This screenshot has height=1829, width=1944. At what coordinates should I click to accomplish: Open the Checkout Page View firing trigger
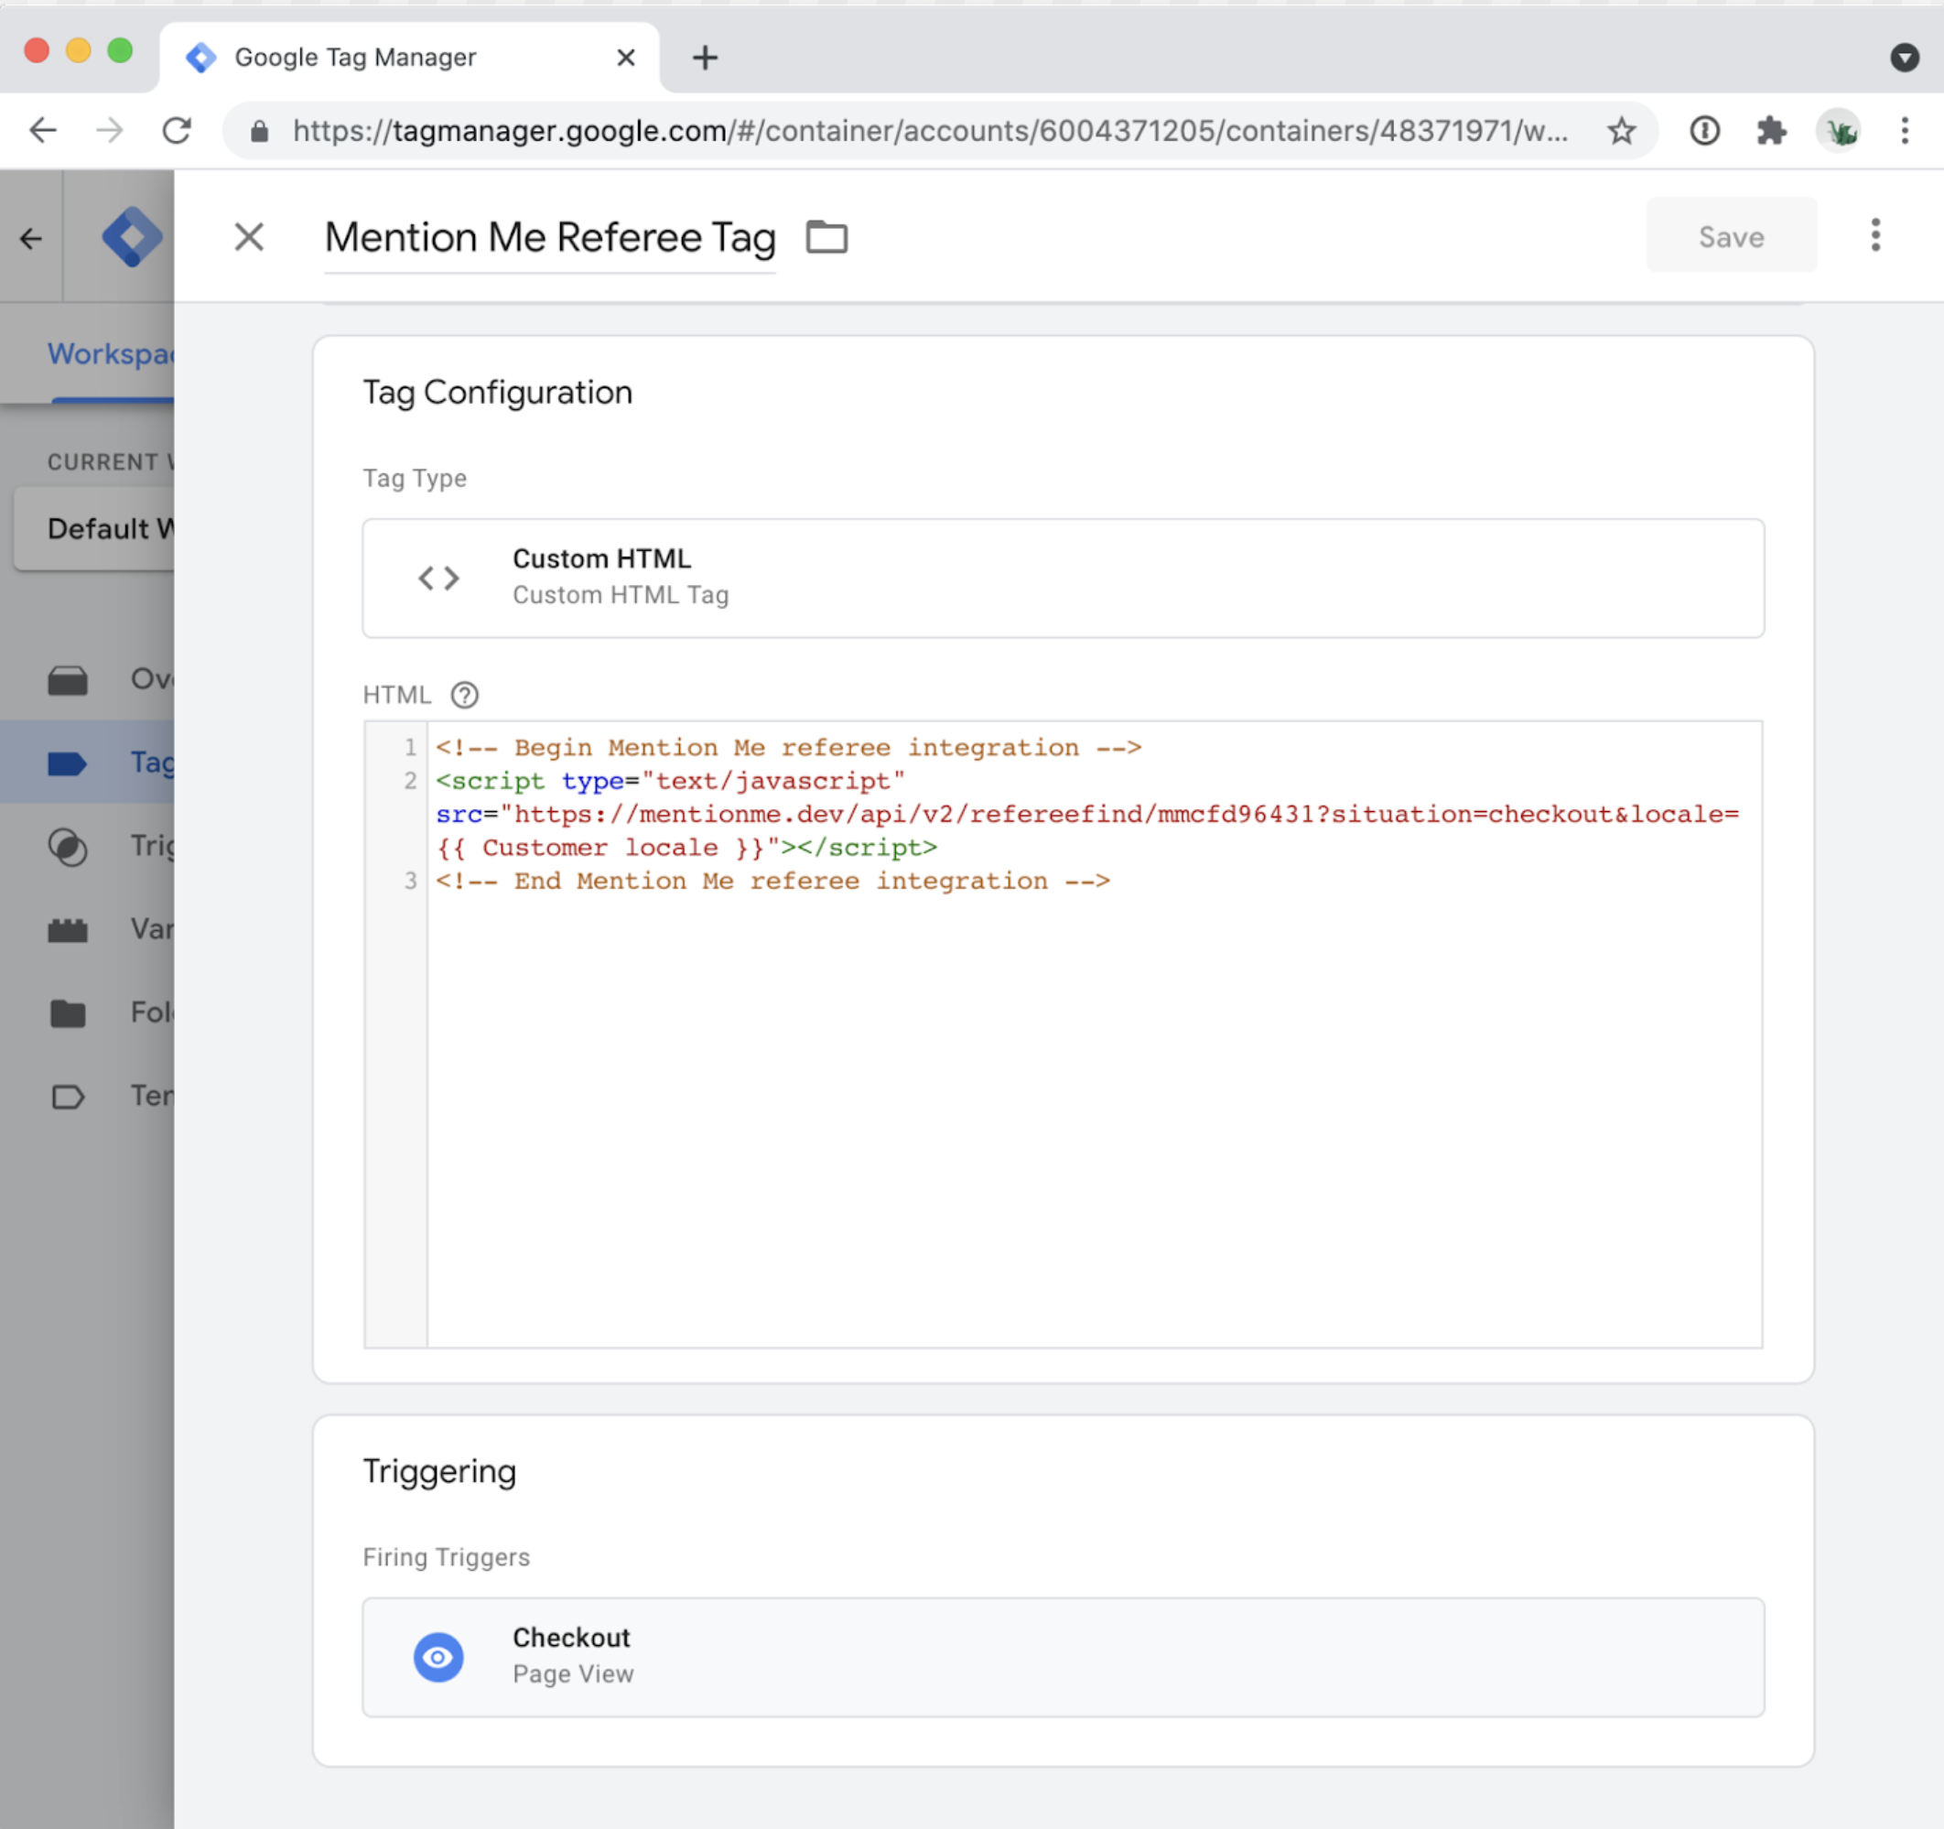[x=1063, y=1657]
